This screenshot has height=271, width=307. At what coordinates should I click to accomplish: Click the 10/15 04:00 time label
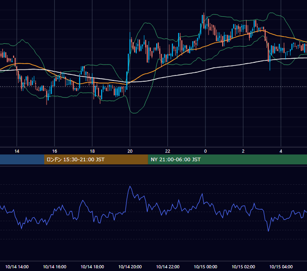pyautogui.click(x=281, y=266)
